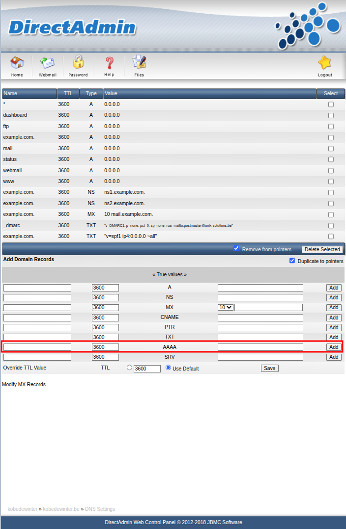Focus the AAAA record value field
Screen dimensions: 346x529
[x=260, y=347]
